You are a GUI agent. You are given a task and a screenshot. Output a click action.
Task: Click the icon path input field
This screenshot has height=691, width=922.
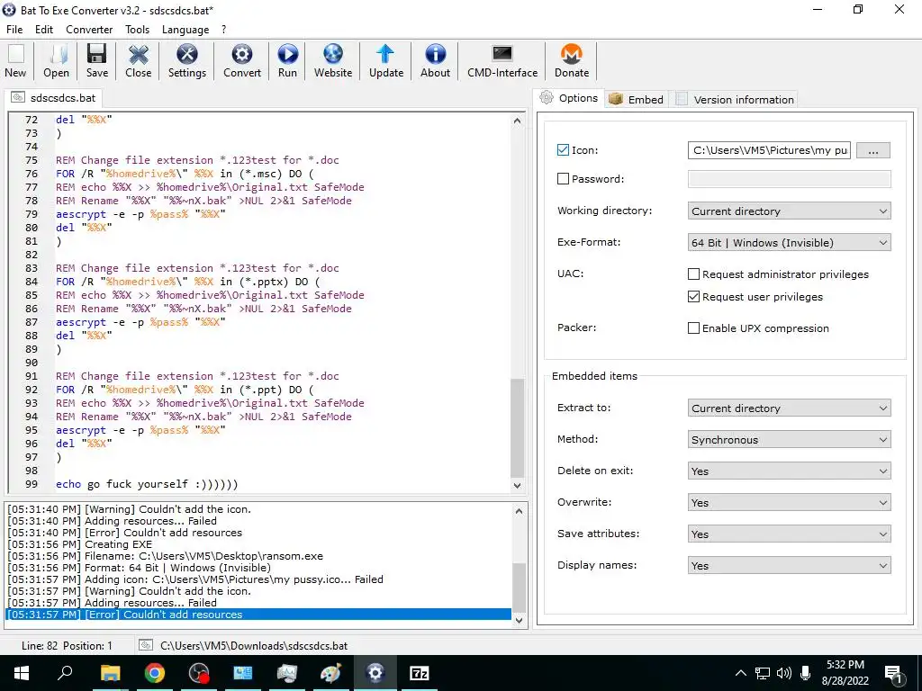[769, 150]
